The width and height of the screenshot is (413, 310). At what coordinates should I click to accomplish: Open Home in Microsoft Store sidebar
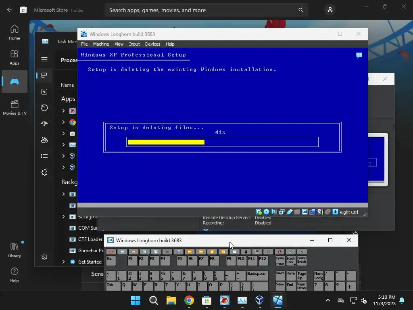pos(15,32)
